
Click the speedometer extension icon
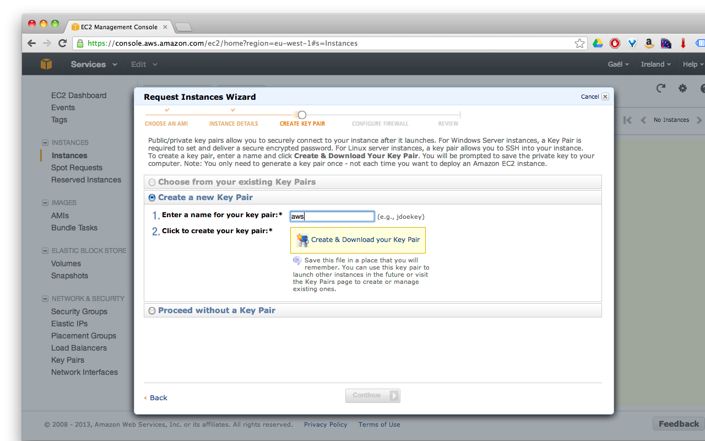coord(666,42)
